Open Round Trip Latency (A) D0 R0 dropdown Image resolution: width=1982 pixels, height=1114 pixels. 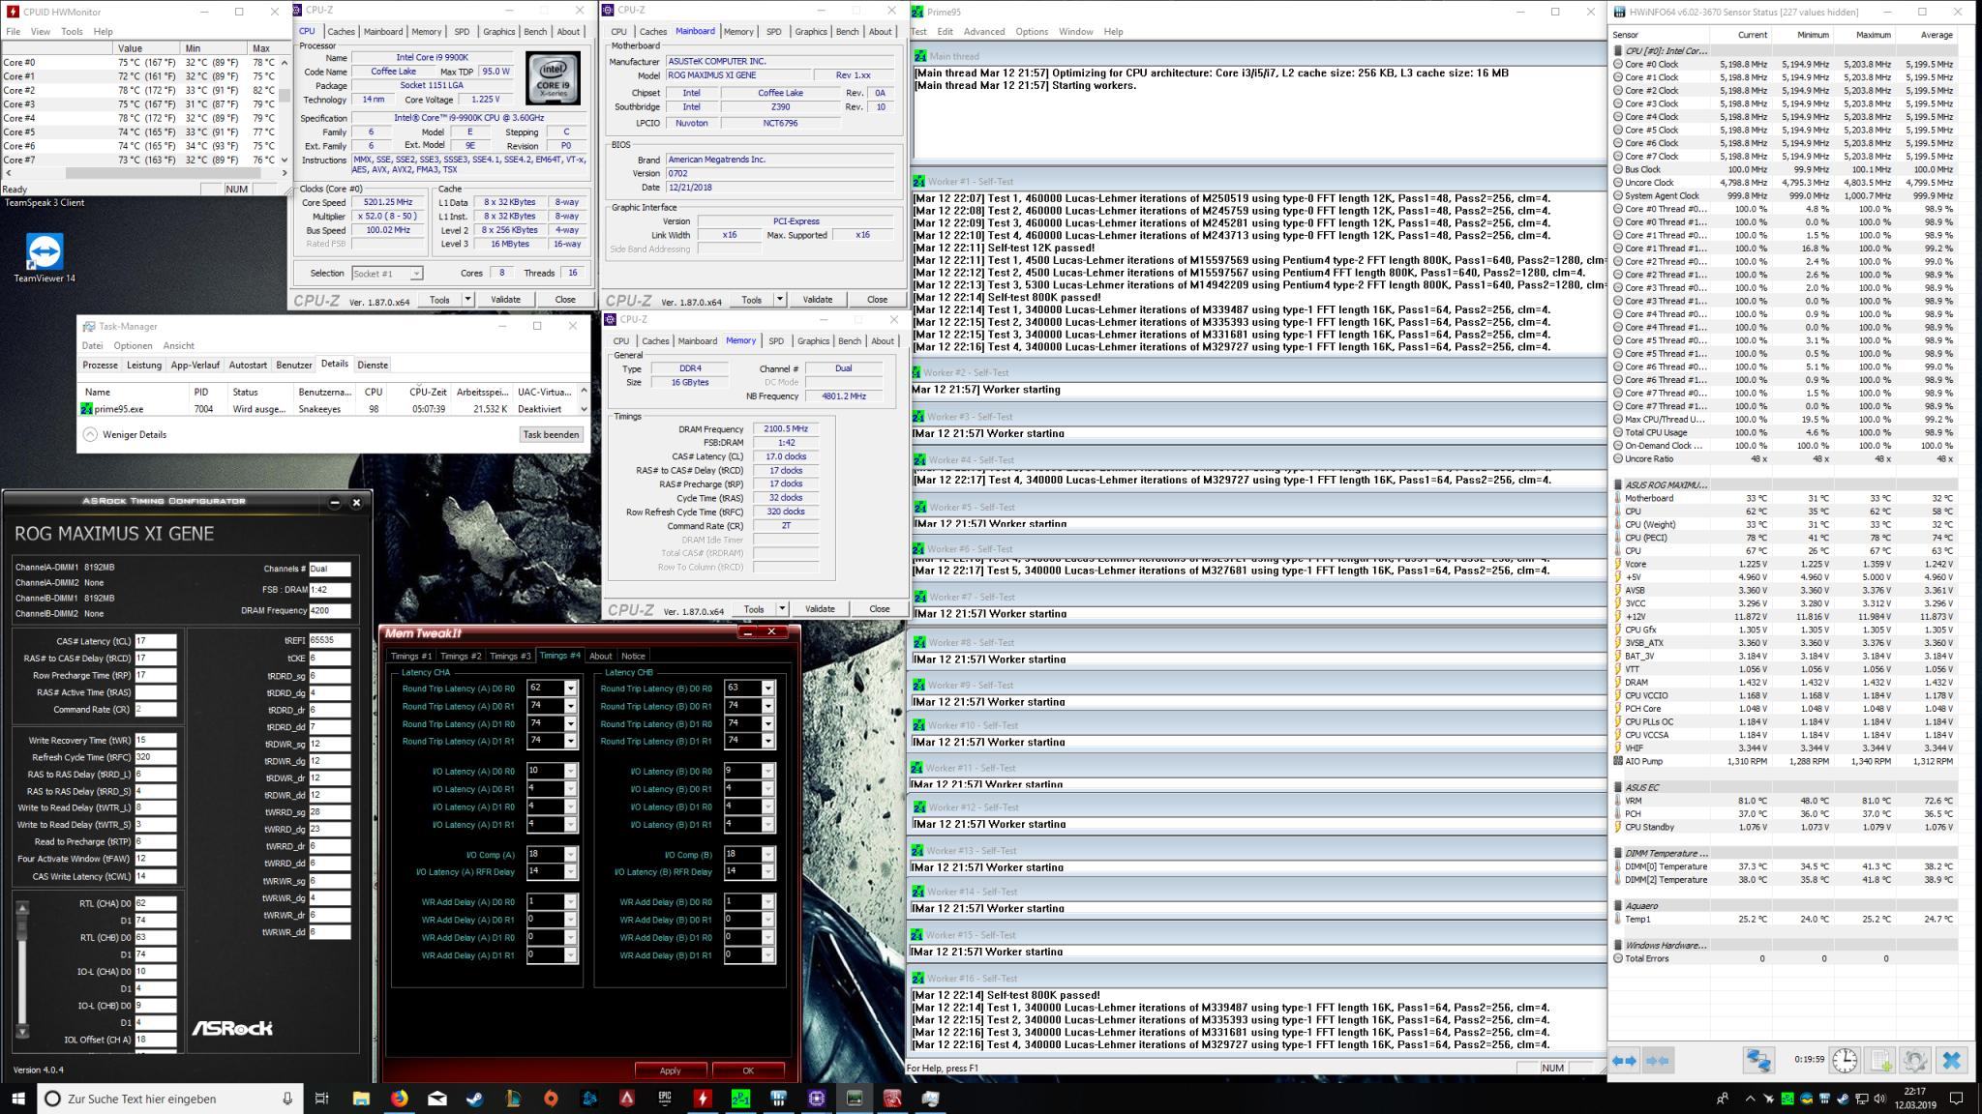(570, 689)
